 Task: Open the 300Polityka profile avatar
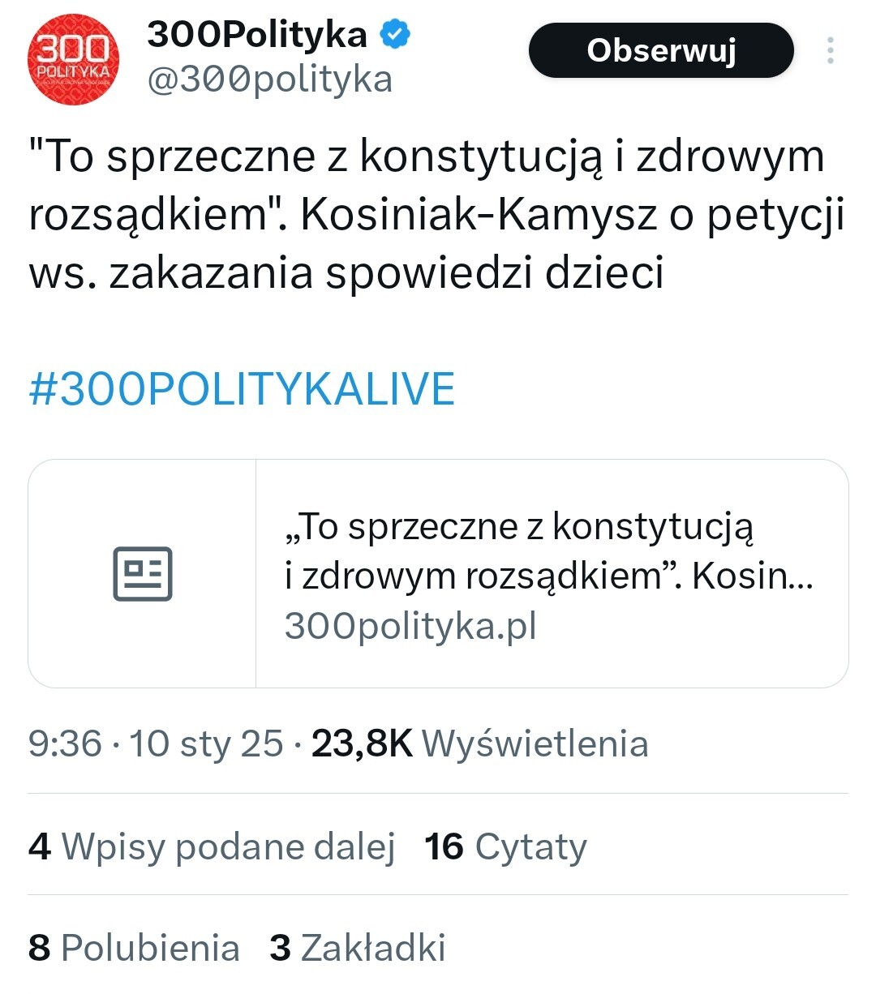(73, 59)
